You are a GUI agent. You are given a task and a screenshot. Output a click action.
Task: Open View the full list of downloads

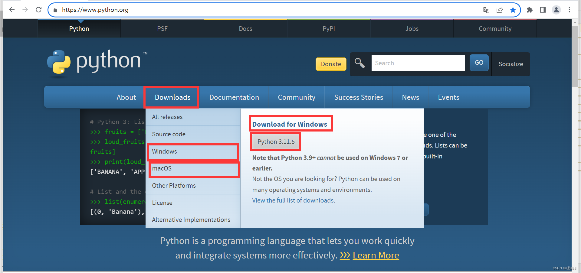tap(294, 200)
